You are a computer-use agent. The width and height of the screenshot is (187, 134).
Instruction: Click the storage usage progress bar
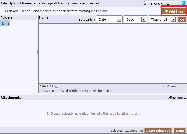[157, 1]
